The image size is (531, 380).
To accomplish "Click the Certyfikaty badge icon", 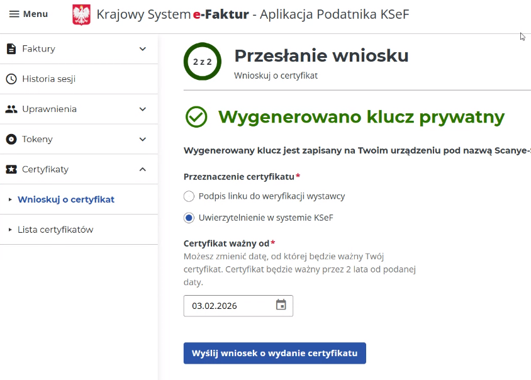I will (x=11, y=170).
